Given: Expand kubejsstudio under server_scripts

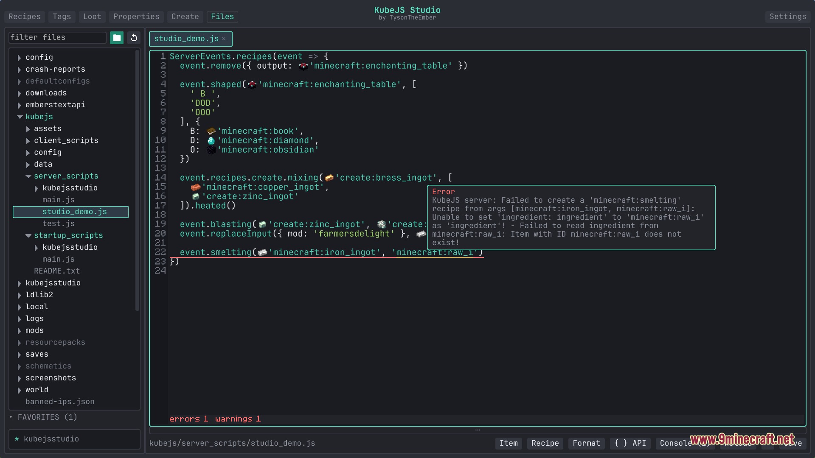Looking at the screenshot, I should point(37,188).
